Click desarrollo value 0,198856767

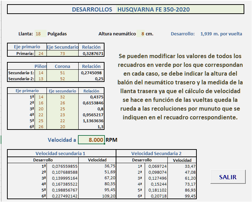[x=65, y=190]
